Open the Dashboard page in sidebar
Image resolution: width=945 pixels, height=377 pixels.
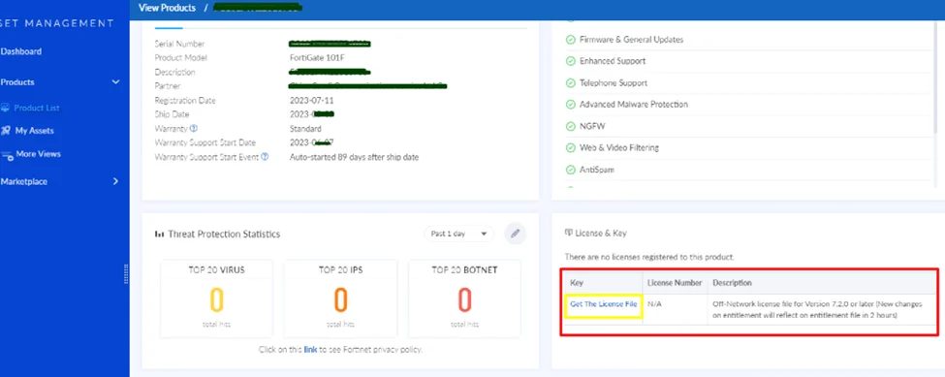pos(20,51)
